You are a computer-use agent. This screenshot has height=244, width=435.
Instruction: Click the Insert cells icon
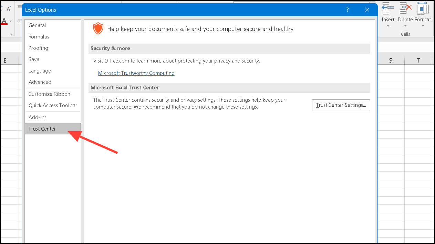pyautogui.click(x=388, y=8)
